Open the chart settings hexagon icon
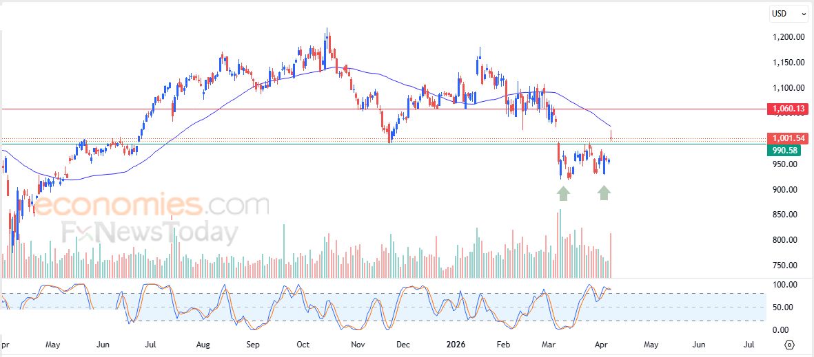 789,345
